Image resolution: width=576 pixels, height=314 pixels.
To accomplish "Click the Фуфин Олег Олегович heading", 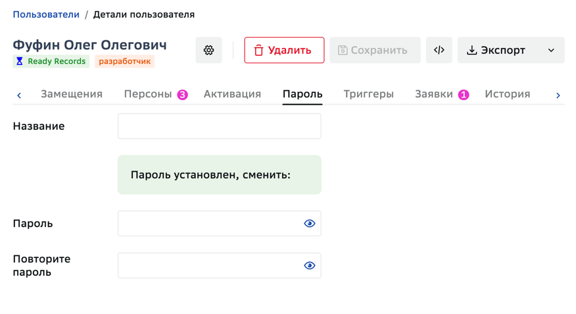I will point(89,45).
